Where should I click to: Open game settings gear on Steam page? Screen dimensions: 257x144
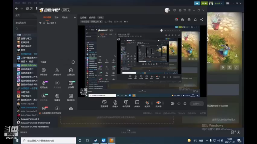[223, 67]
